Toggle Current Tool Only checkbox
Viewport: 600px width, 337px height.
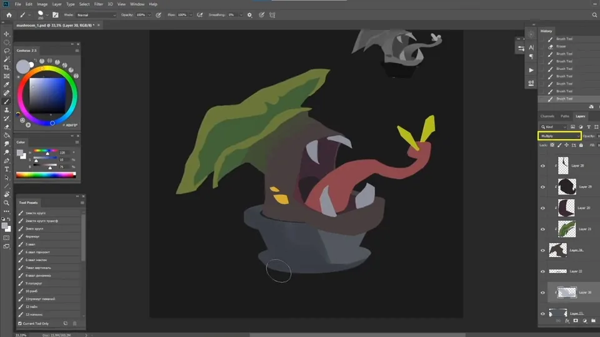pyautogui.click(x=20, y=324)
